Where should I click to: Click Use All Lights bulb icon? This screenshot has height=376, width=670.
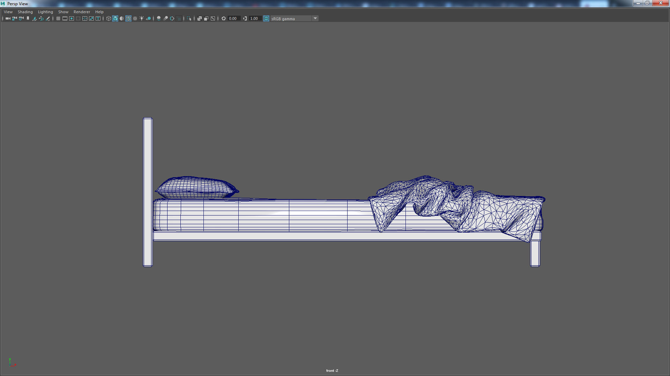click(142, 18)
